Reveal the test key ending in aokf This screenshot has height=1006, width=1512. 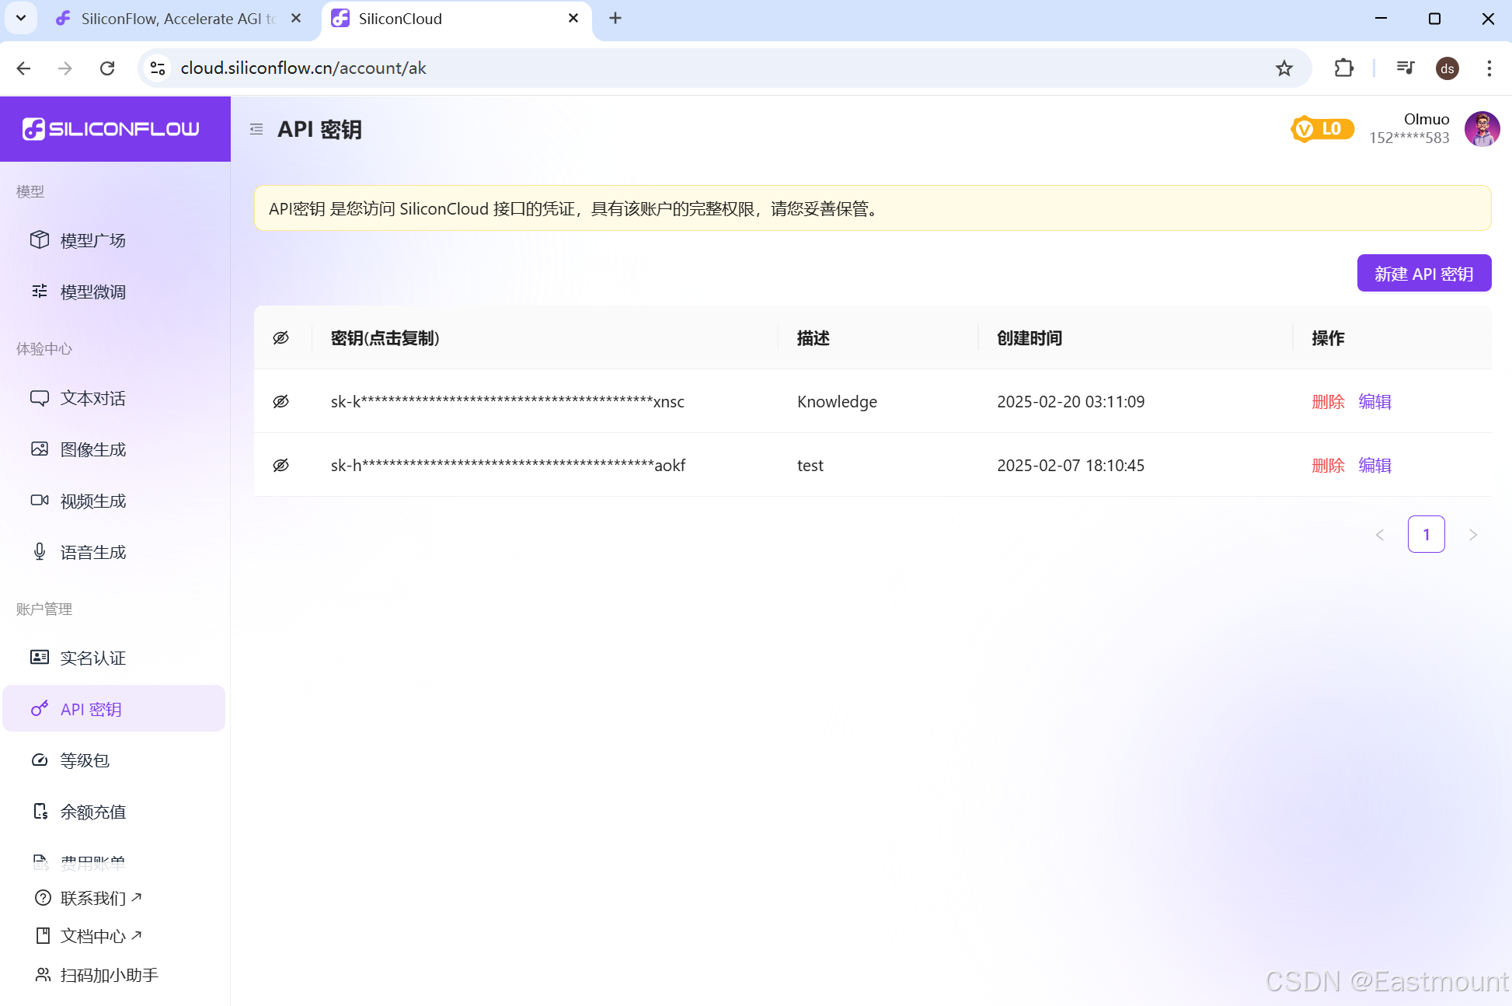tap(281, 466)
